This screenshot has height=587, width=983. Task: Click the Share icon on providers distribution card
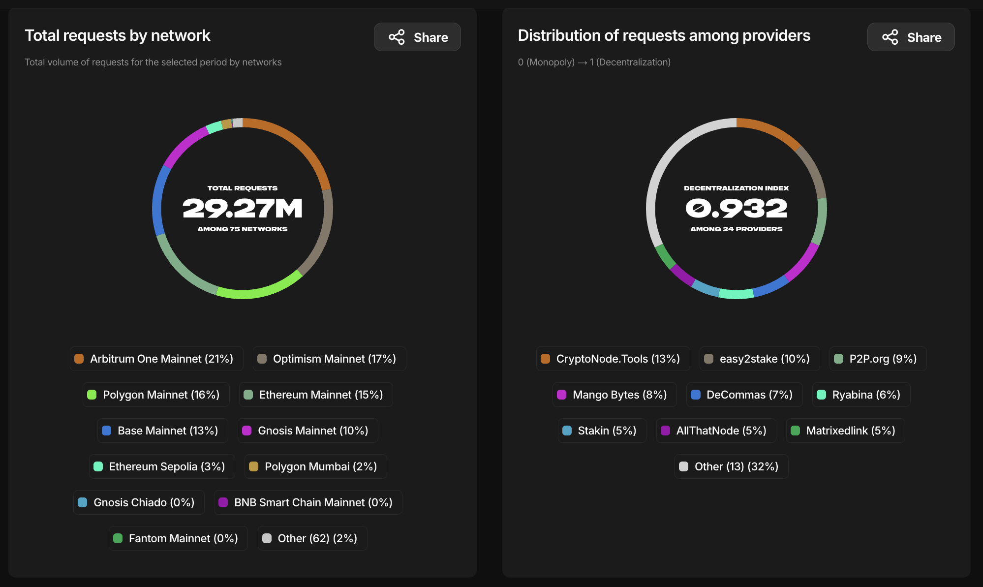click(891, 37)
